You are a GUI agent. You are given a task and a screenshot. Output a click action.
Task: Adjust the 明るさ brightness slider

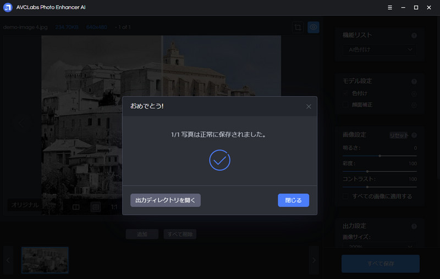(380, 156)
